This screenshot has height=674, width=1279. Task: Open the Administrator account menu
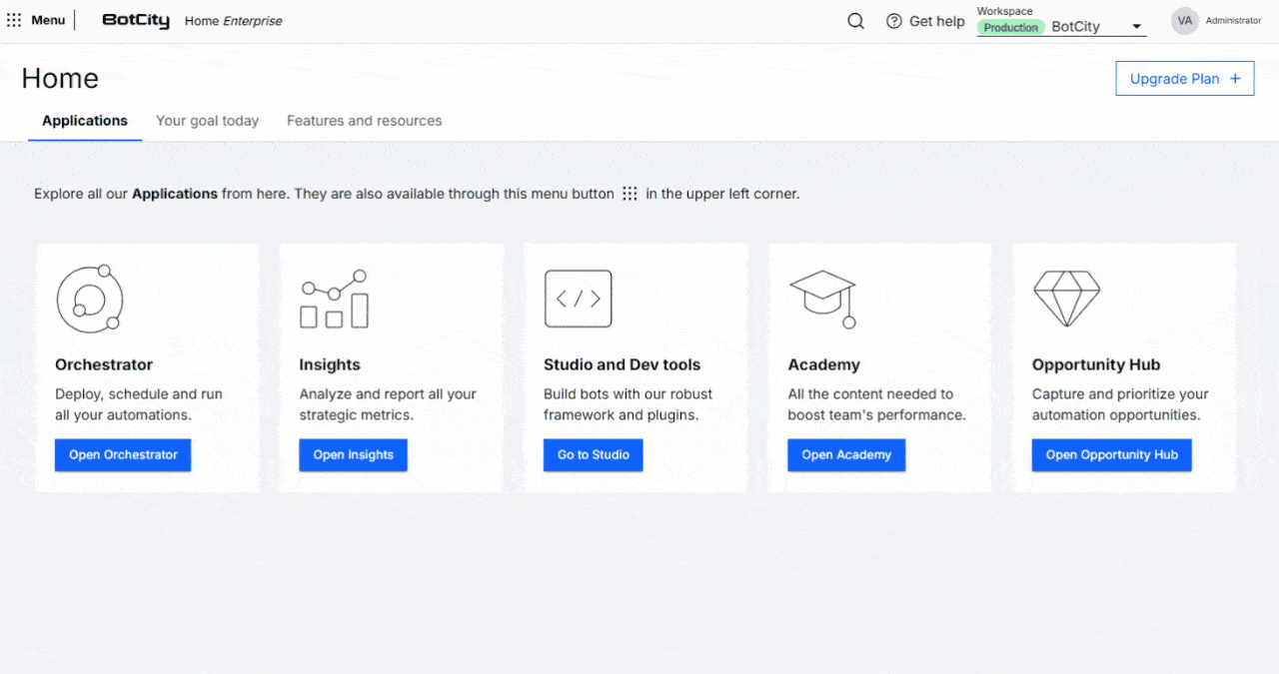(x=1233, y=21)
